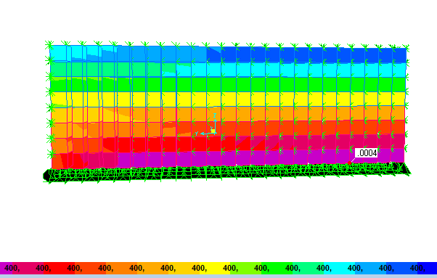Click the top-left corner green support marker
The height and width of the screenshot is (278, 437).
pyautogui.click(x=49, y=44)
